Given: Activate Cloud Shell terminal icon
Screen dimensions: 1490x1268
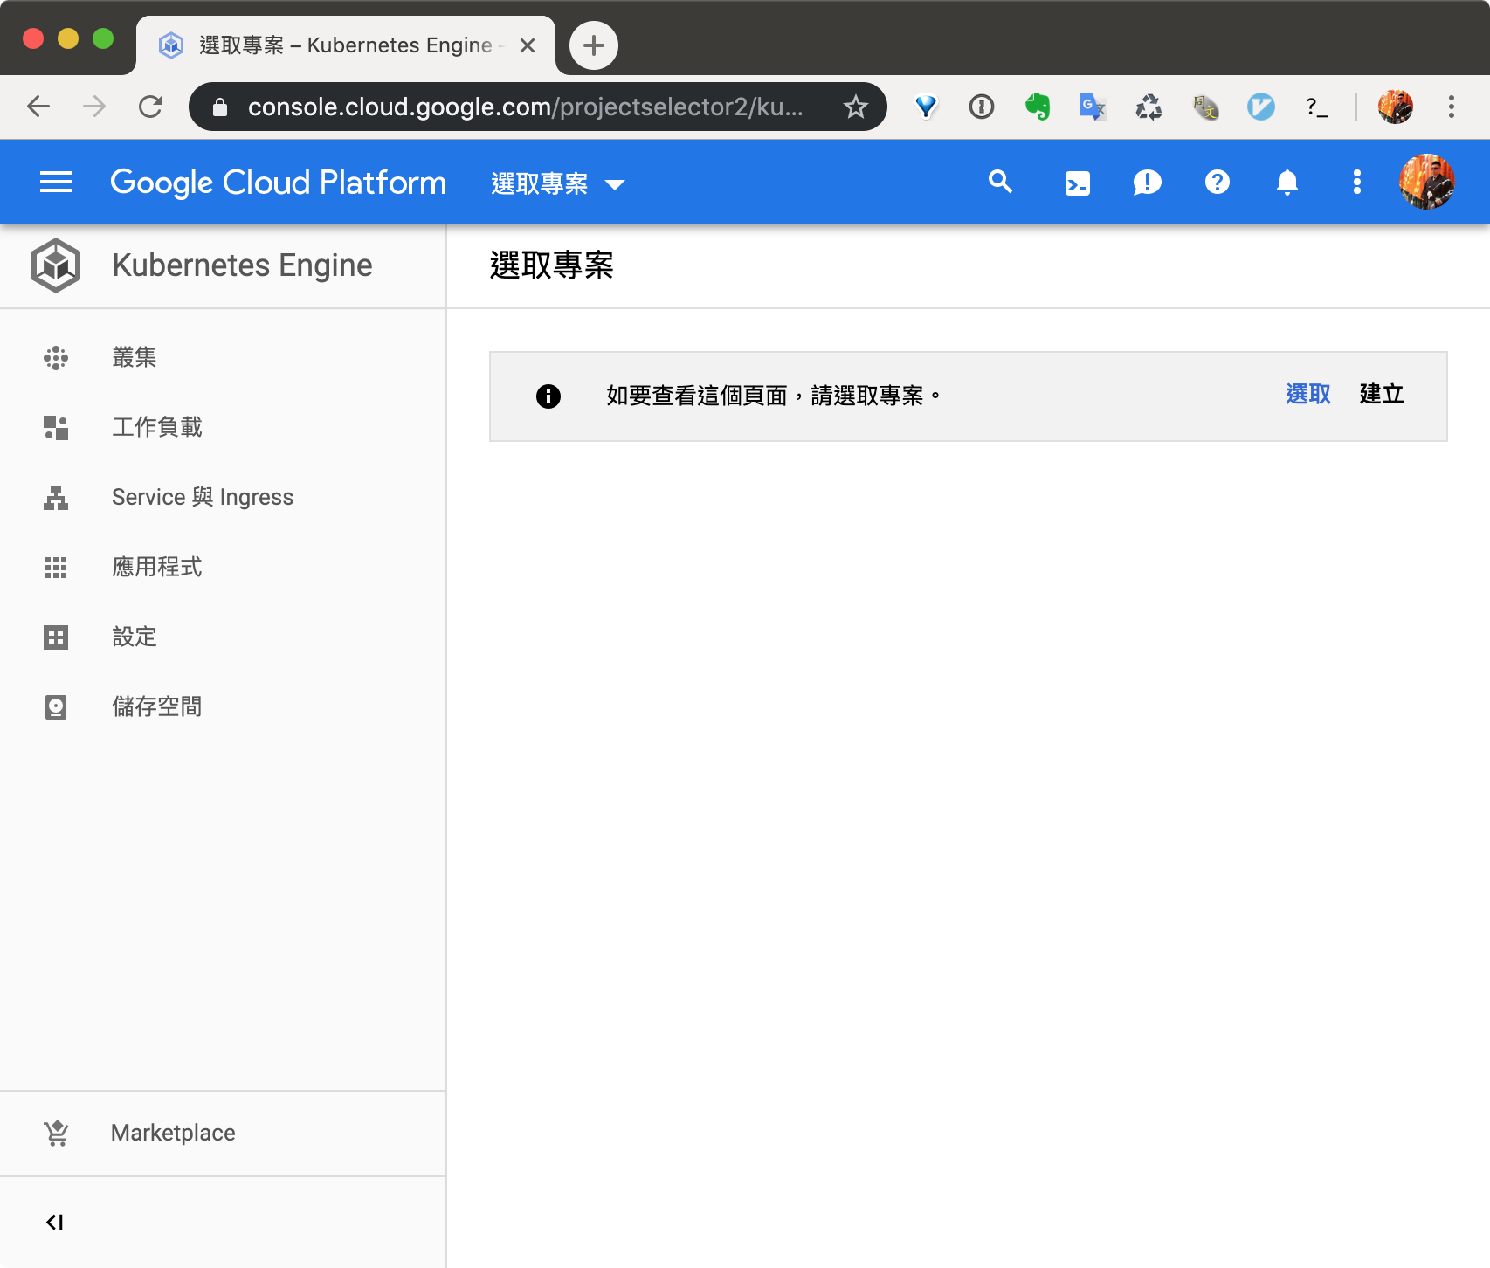Looking at the screenshot, I should tap(1077, 183).
